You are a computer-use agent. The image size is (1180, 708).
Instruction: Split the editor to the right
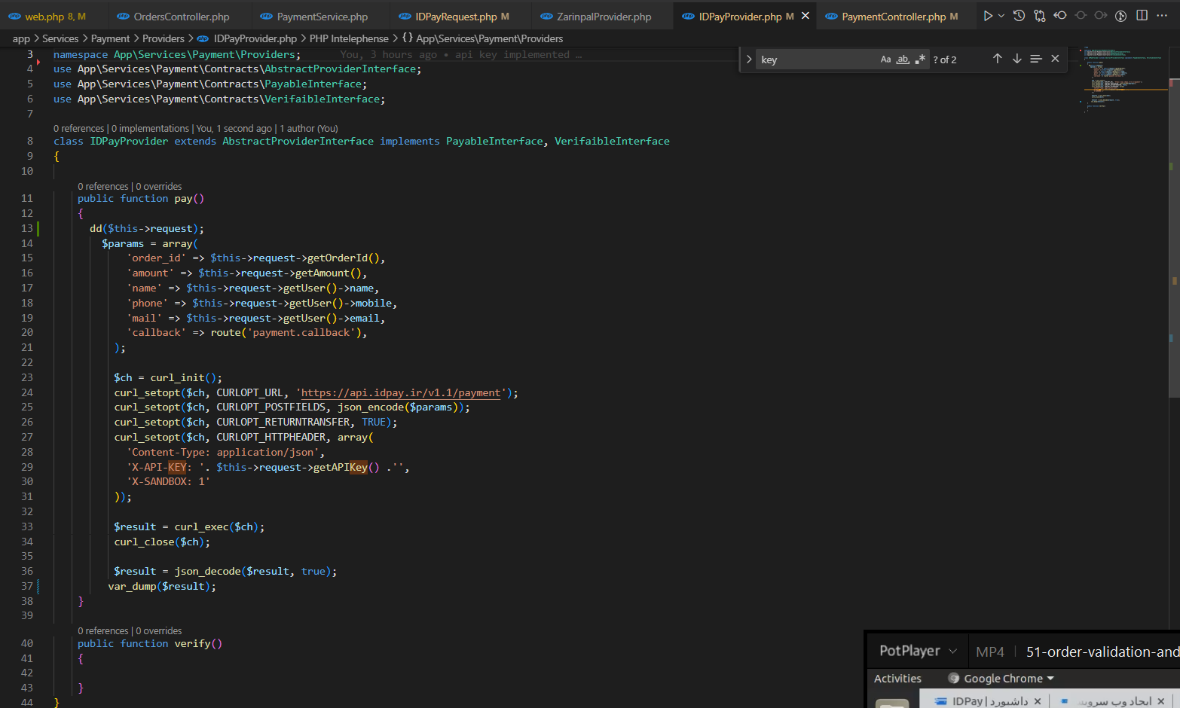(x=1142, y=16)
